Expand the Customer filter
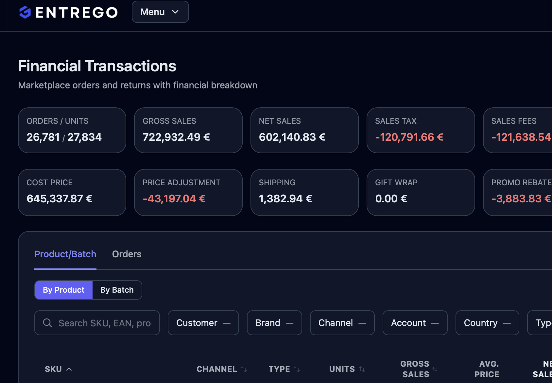This screenshot has height=383, width=552. [203, 323]
